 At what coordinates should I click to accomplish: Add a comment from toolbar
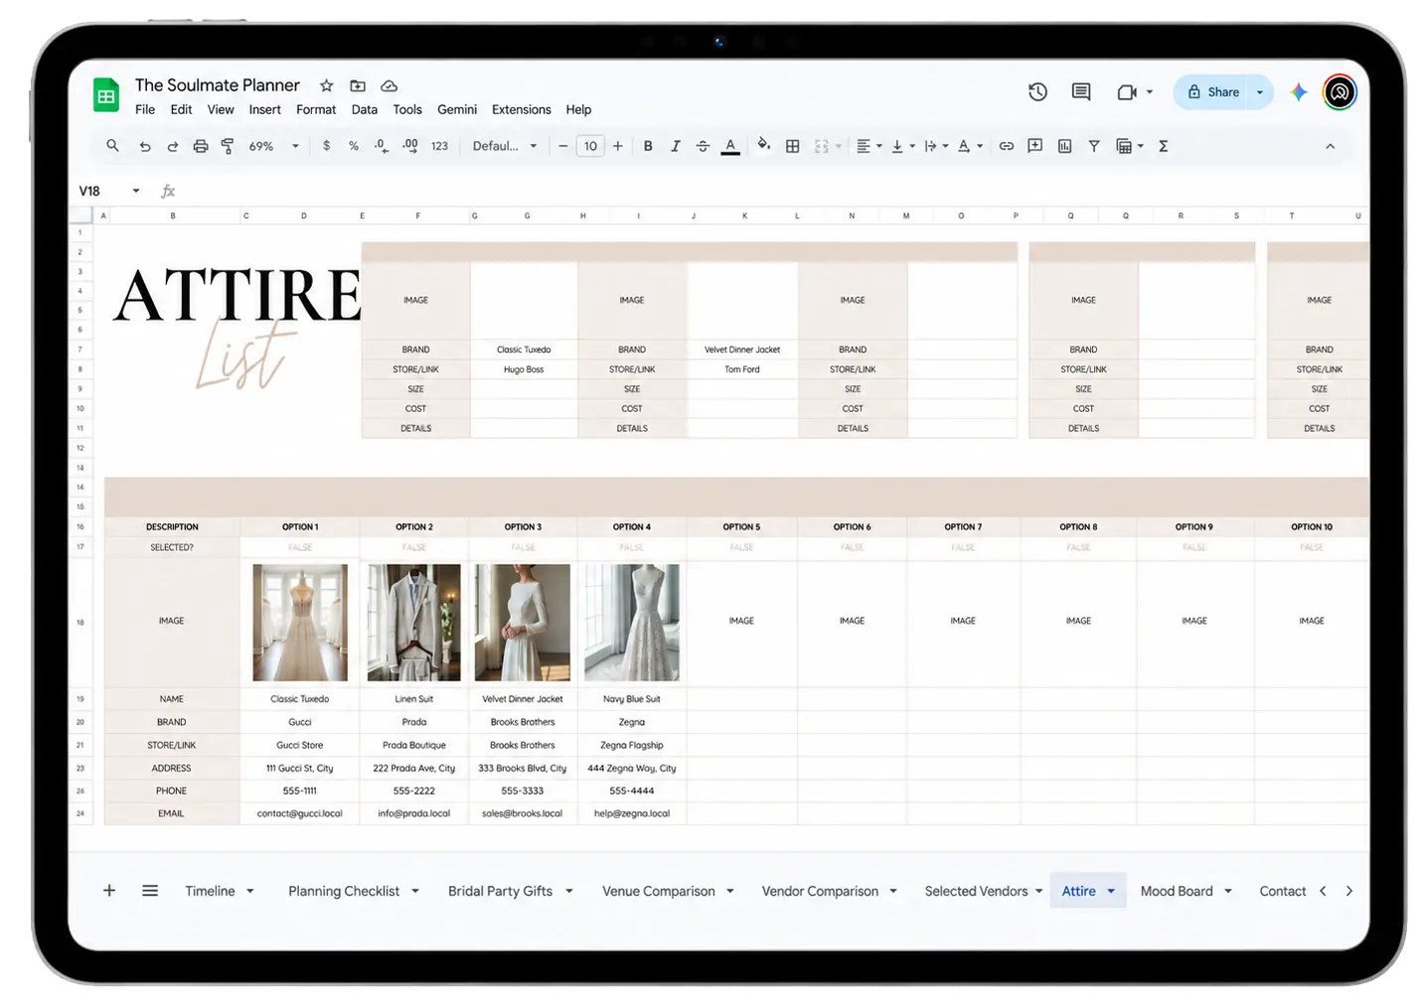1034,146
